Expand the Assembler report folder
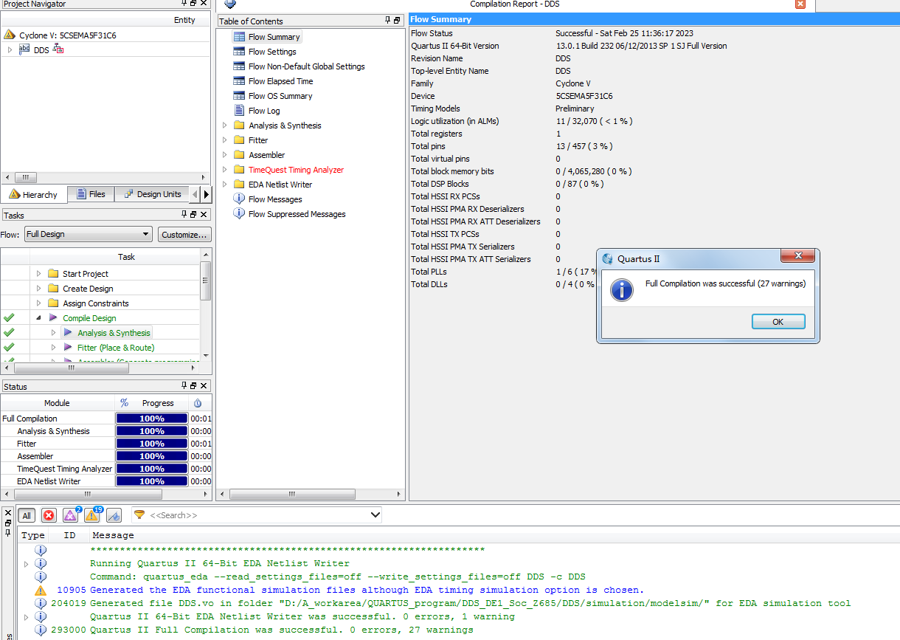This screenshot has width=900, height=640. [225, 155]
